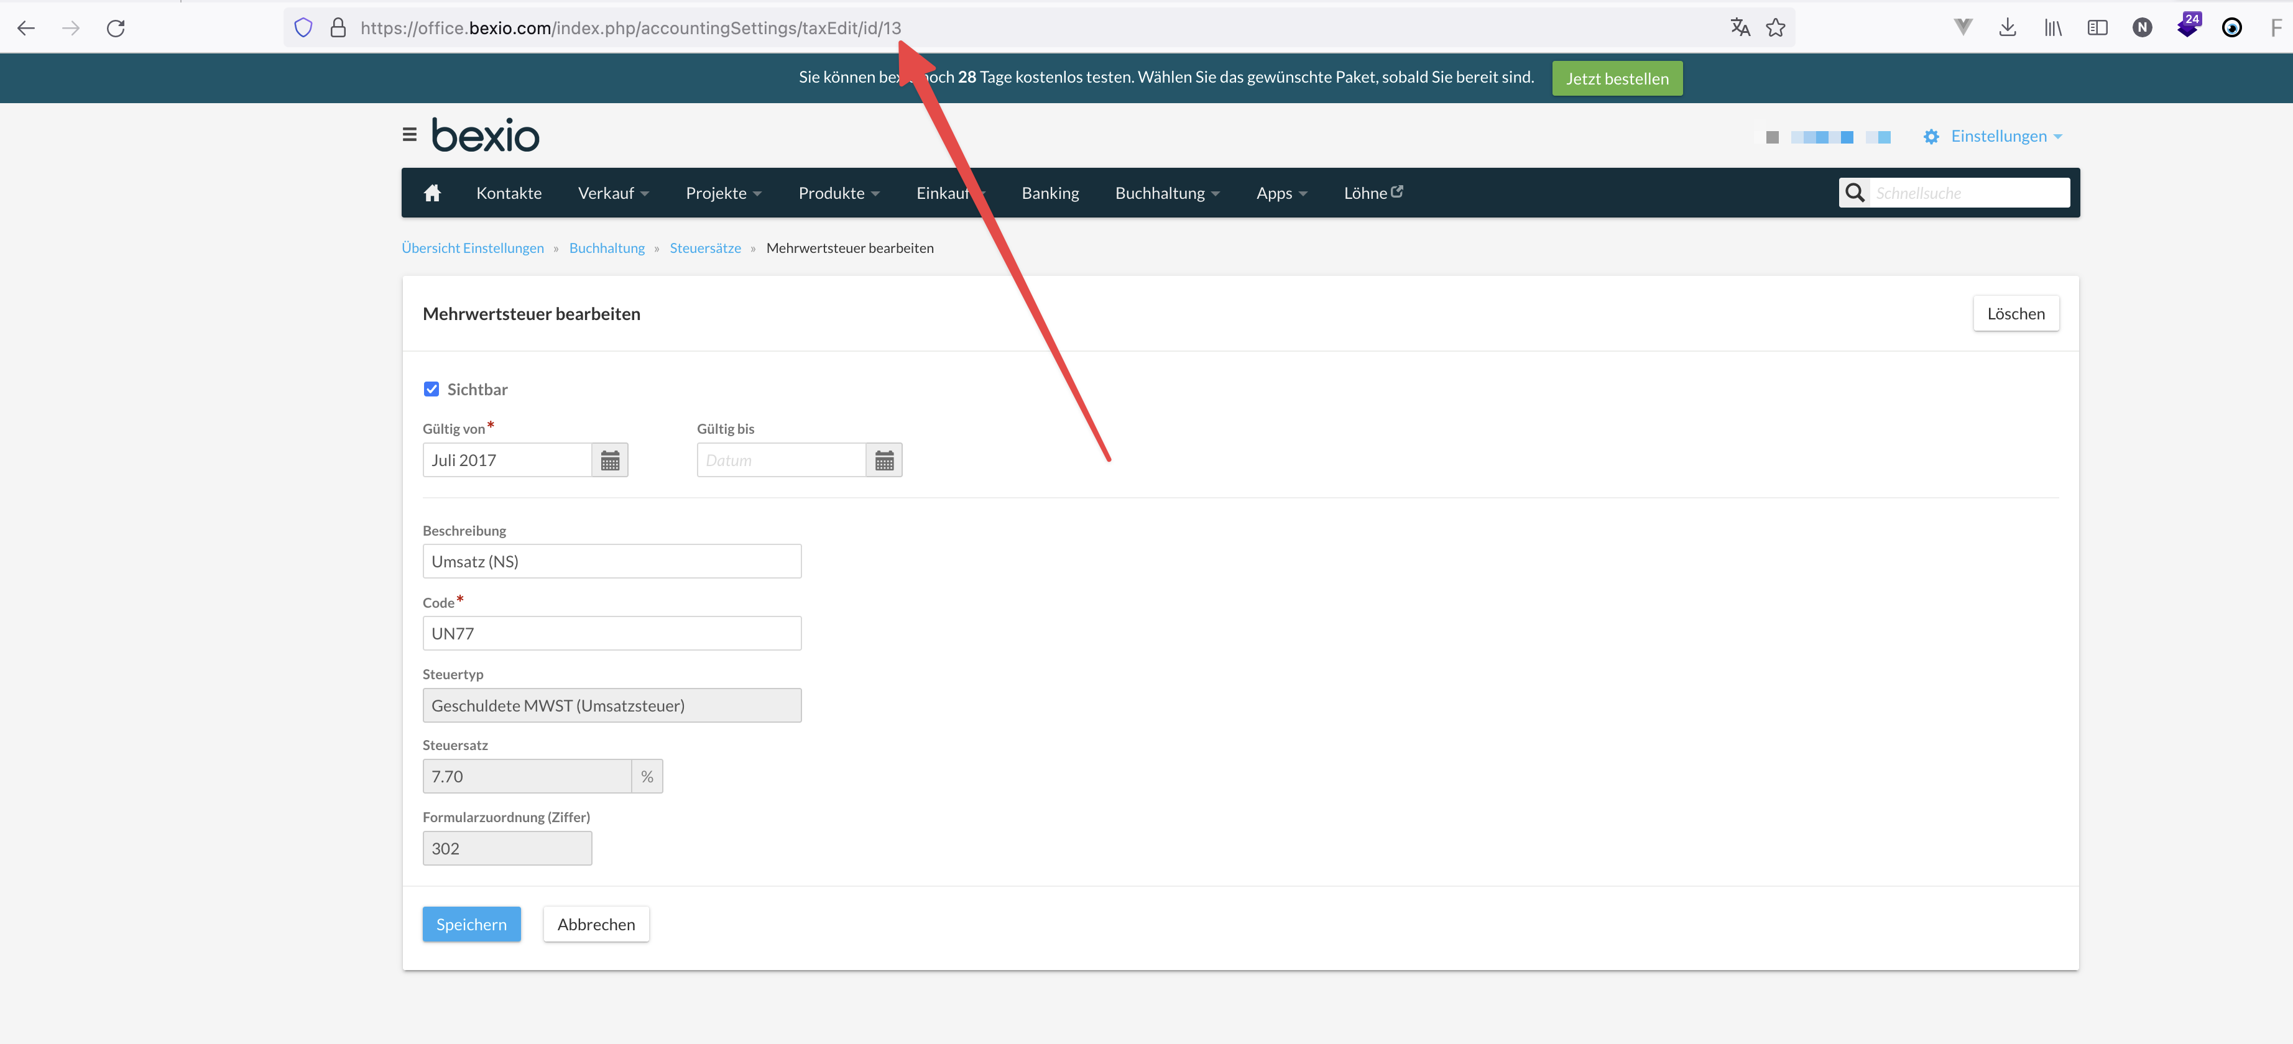This screenshot has width=2293, height=1044.
Task: Go to Banking menu item
Action: (x=1050, y=193)
